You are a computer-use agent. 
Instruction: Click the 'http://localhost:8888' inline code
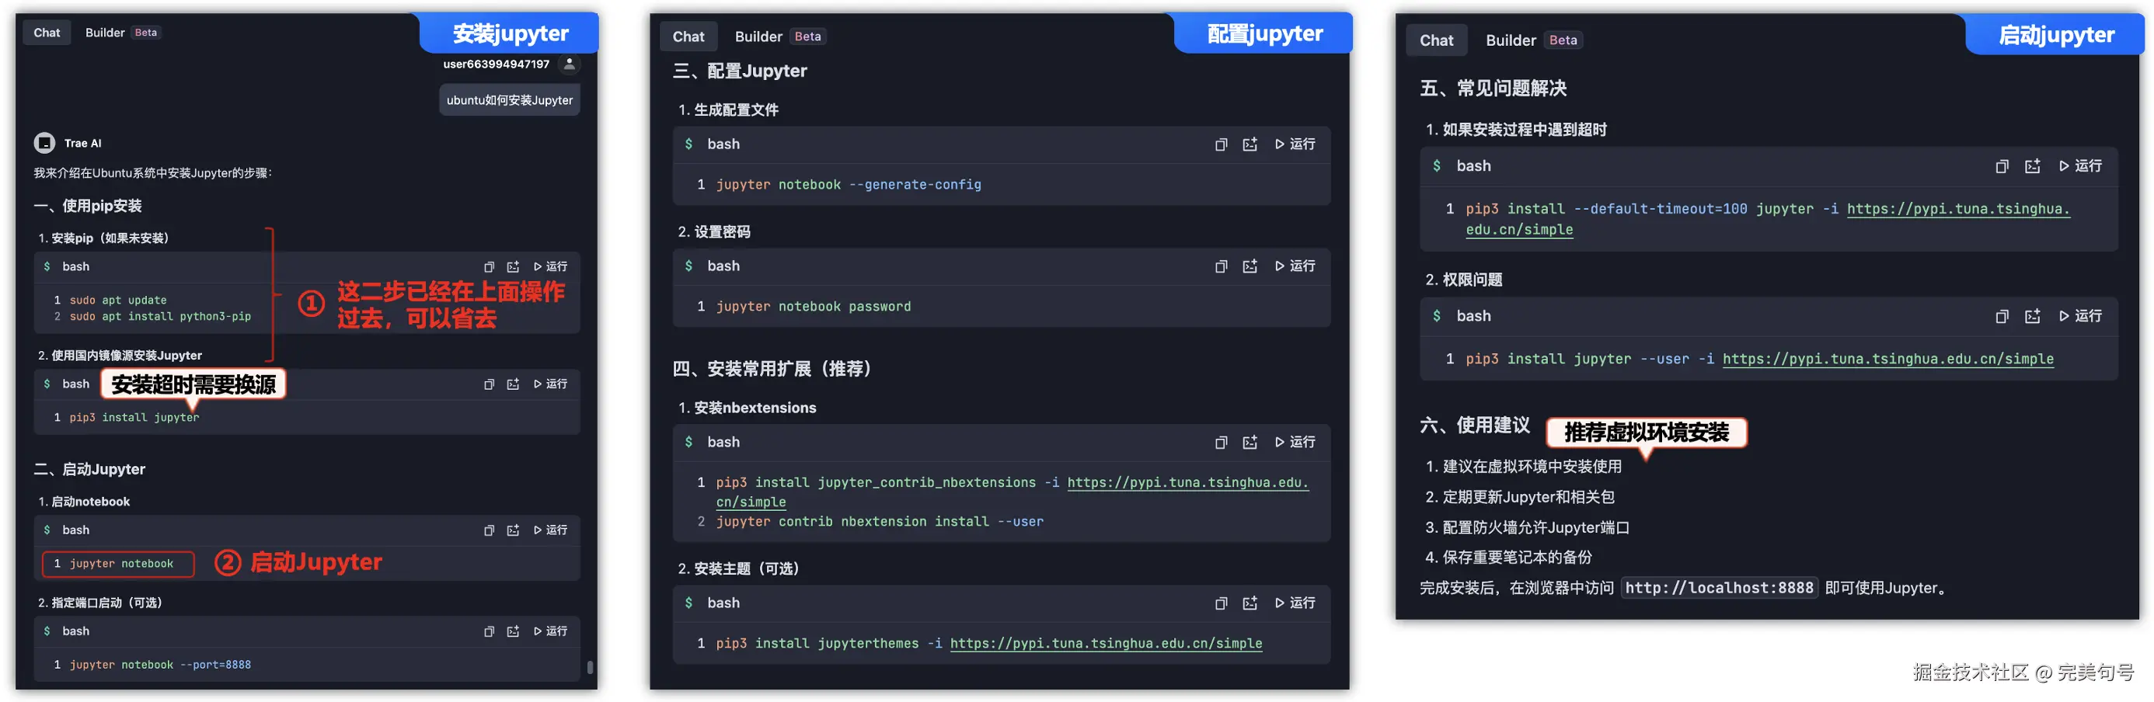coord(1719,589)
